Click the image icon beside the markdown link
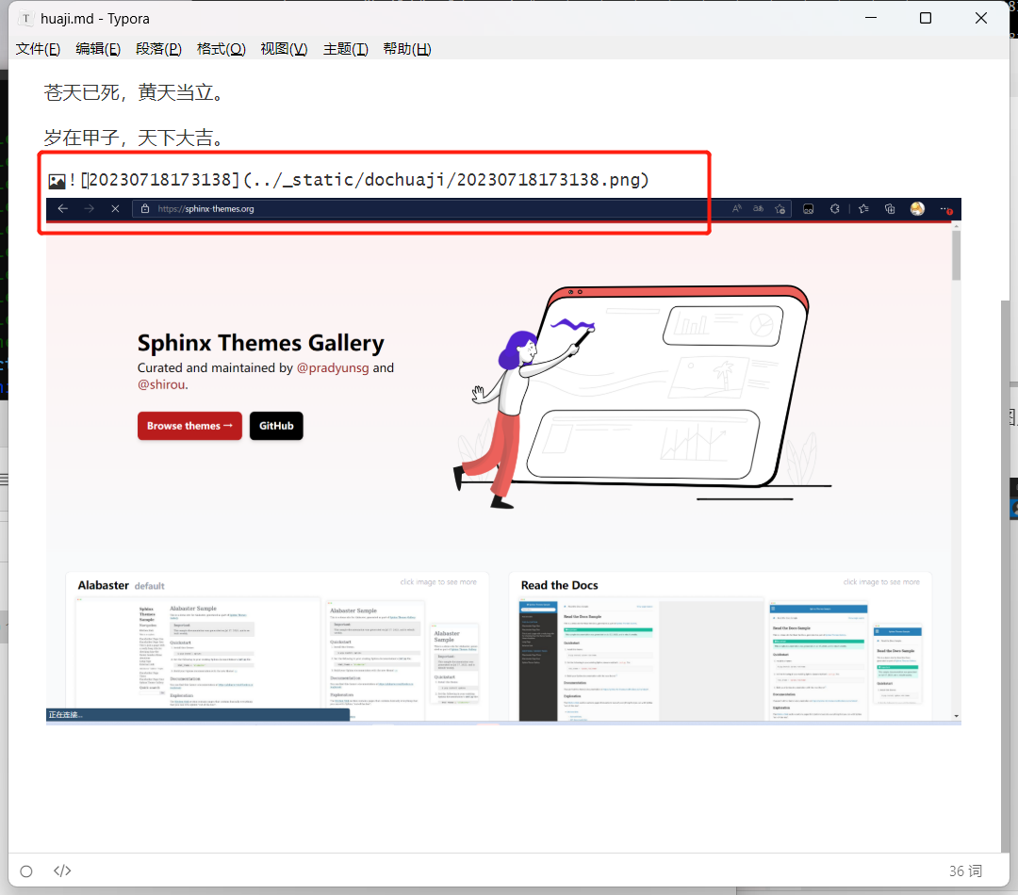This screenshot has width=1018, height=895. tap(57, 181)
